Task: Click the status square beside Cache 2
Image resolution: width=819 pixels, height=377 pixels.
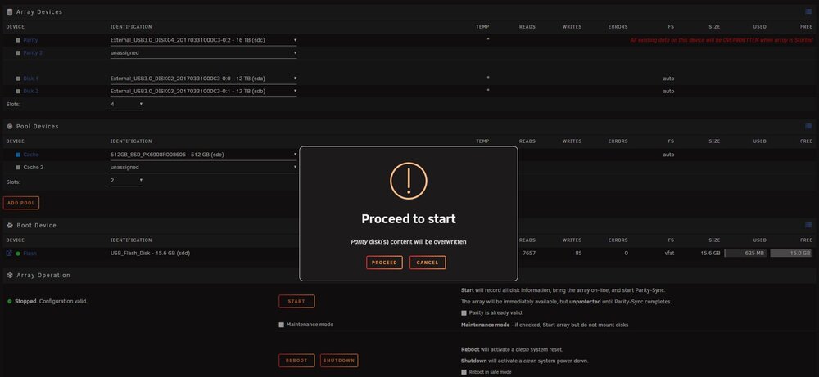Action: point(18,168)
